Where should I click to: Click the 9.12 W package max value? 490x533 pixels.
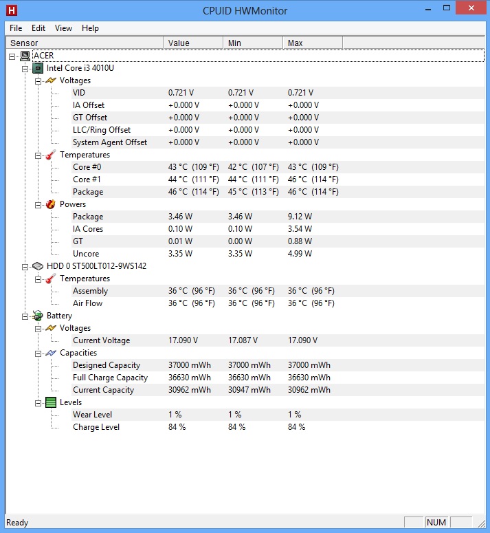[x=300, y=217]
